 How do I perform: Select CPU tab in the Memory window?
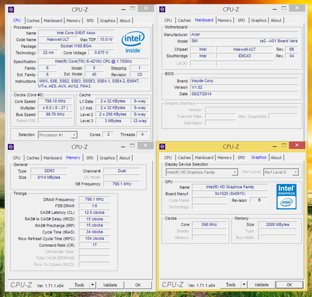pos(17,158)
